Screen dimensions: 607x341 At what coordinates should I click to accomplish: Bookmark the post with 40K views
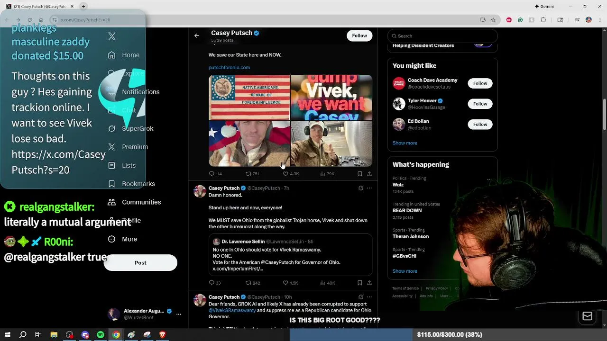click(x=359, y=283)
